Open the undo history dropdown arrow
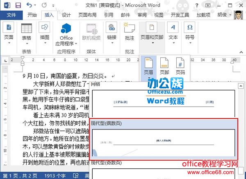Image resolution: width=246 pixels, height=179 pixels. (x=35, y=5)
